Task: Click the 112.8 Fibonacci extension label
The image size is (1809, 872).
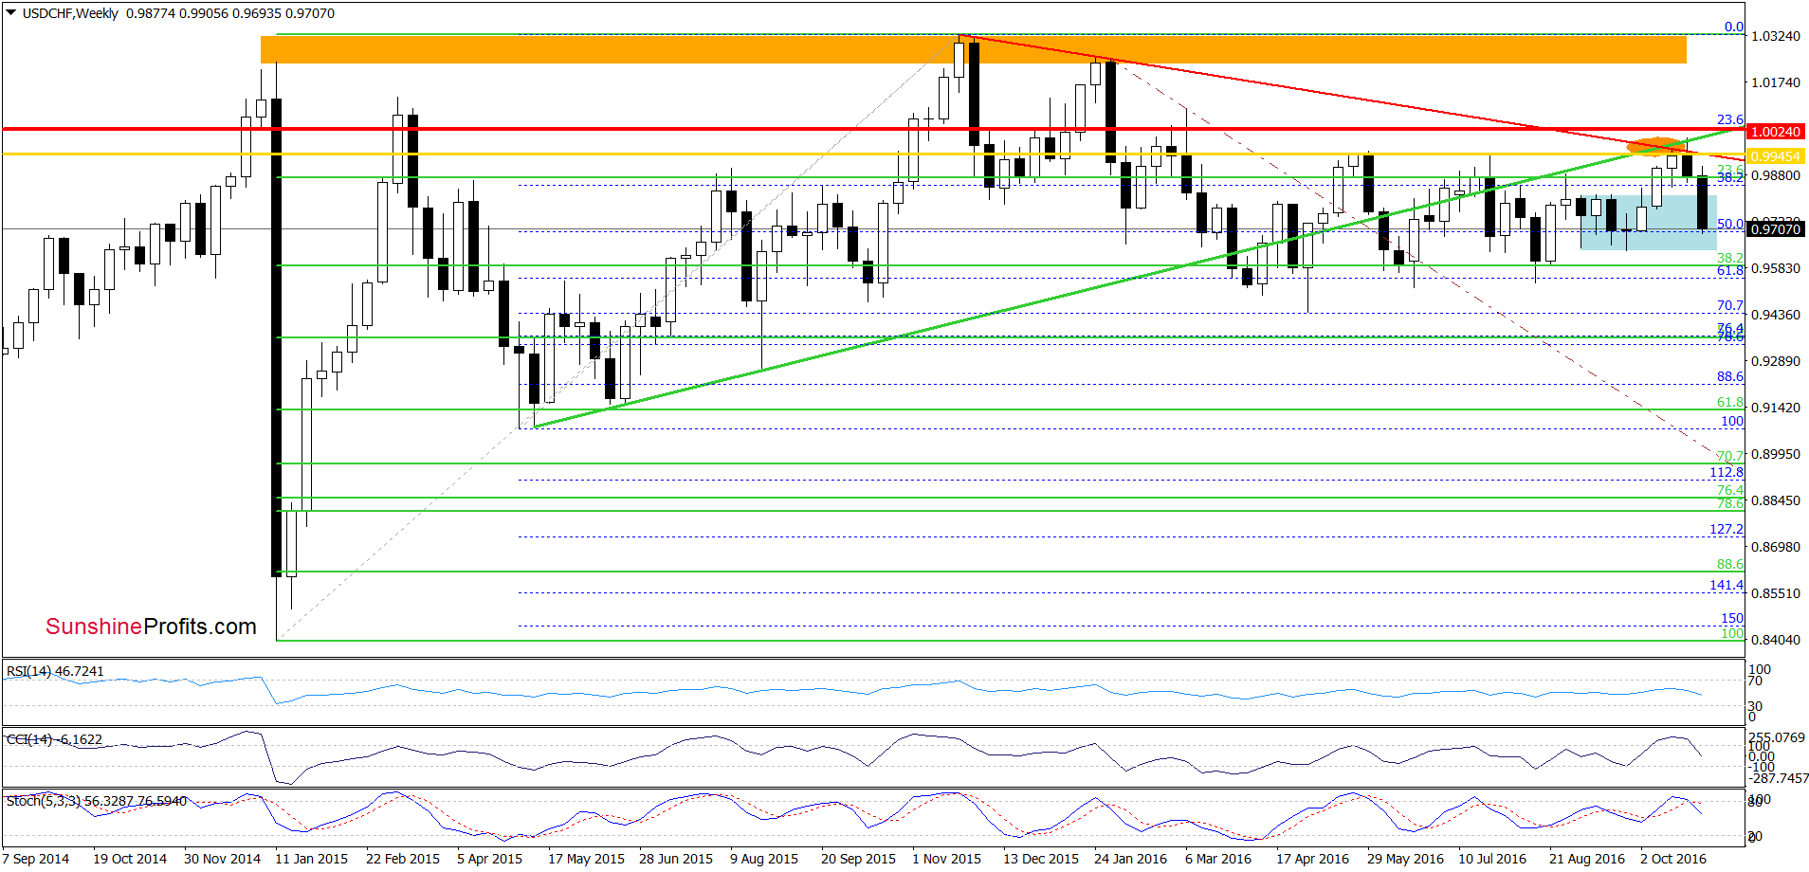Action: click(x=1727, y=472)
